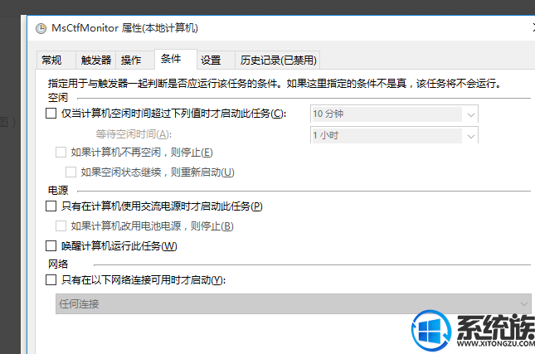Go to the 操作 tab
This screenshot has width=535, height=354.
(x=135, y=60)
